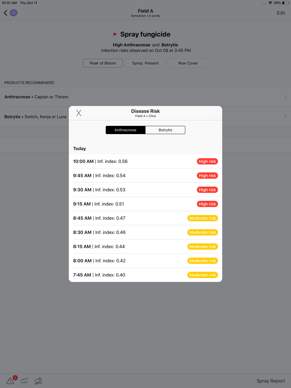
Task: Switch to the Botrytis tab
Action: click(x=165, y=130)
